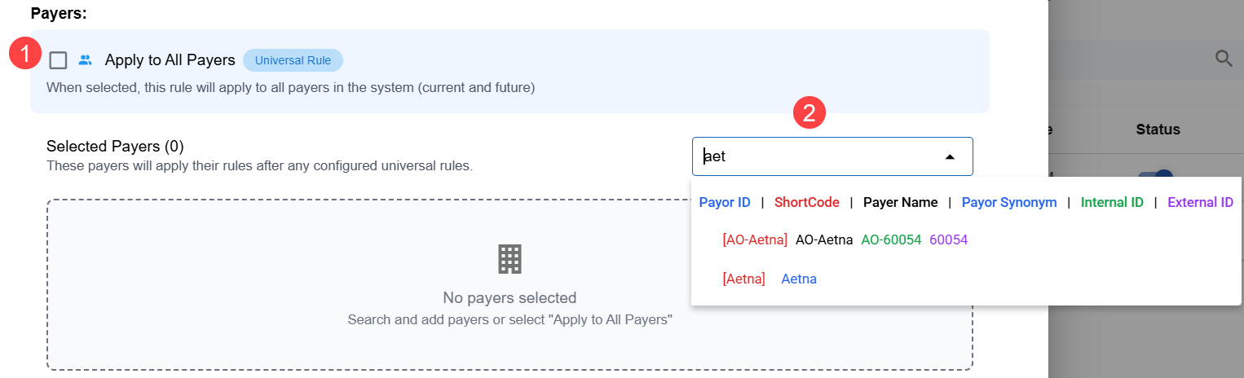Open search with the magnifier icon

[1224, 59]
